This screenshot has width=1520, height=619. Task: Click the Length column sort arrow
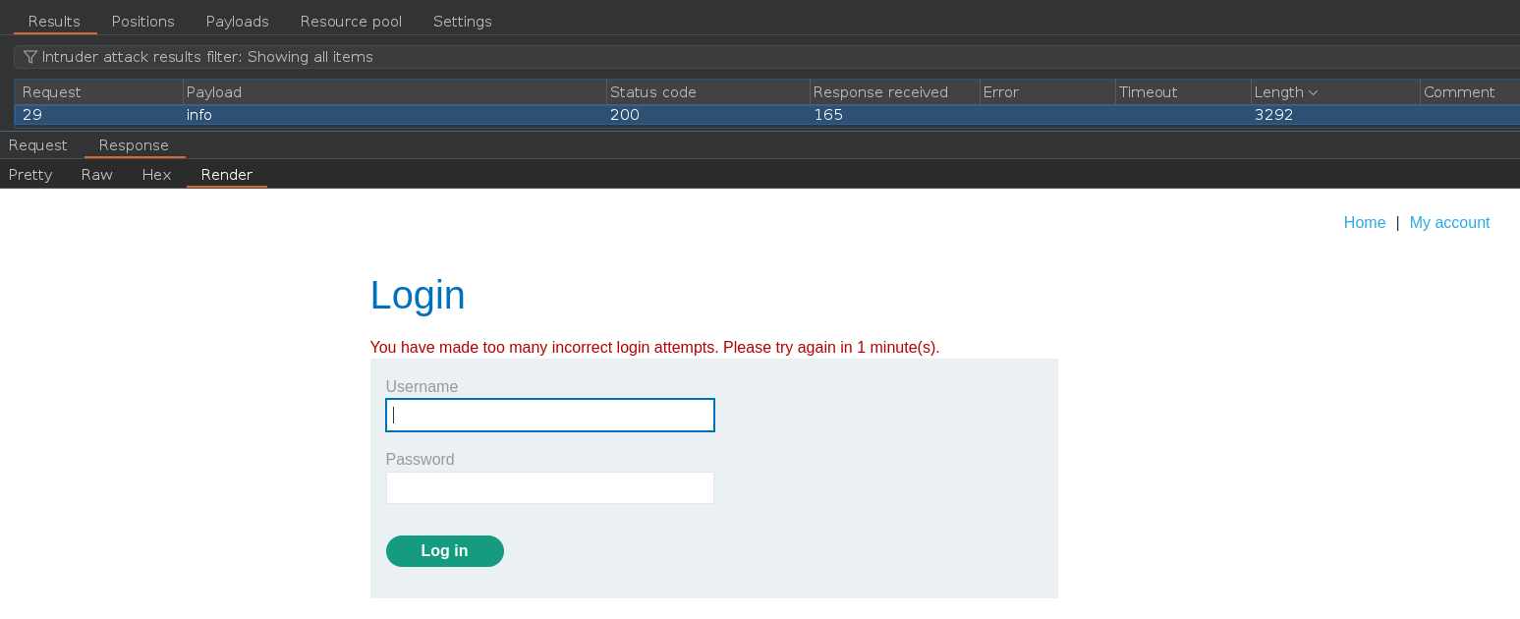pyautogui.click(x=1314, y=92)
